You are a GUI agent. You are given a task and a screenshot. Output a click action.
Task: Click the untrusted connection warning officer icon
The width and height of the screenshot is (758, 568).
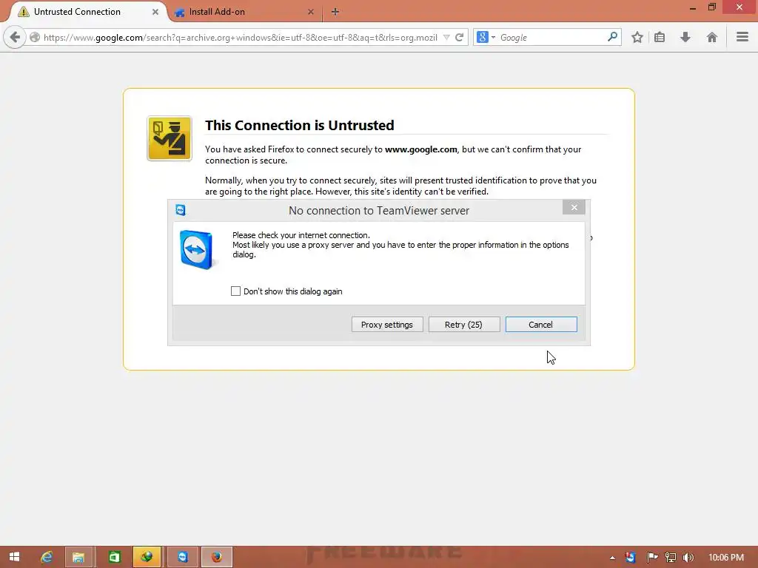point(170,138)
